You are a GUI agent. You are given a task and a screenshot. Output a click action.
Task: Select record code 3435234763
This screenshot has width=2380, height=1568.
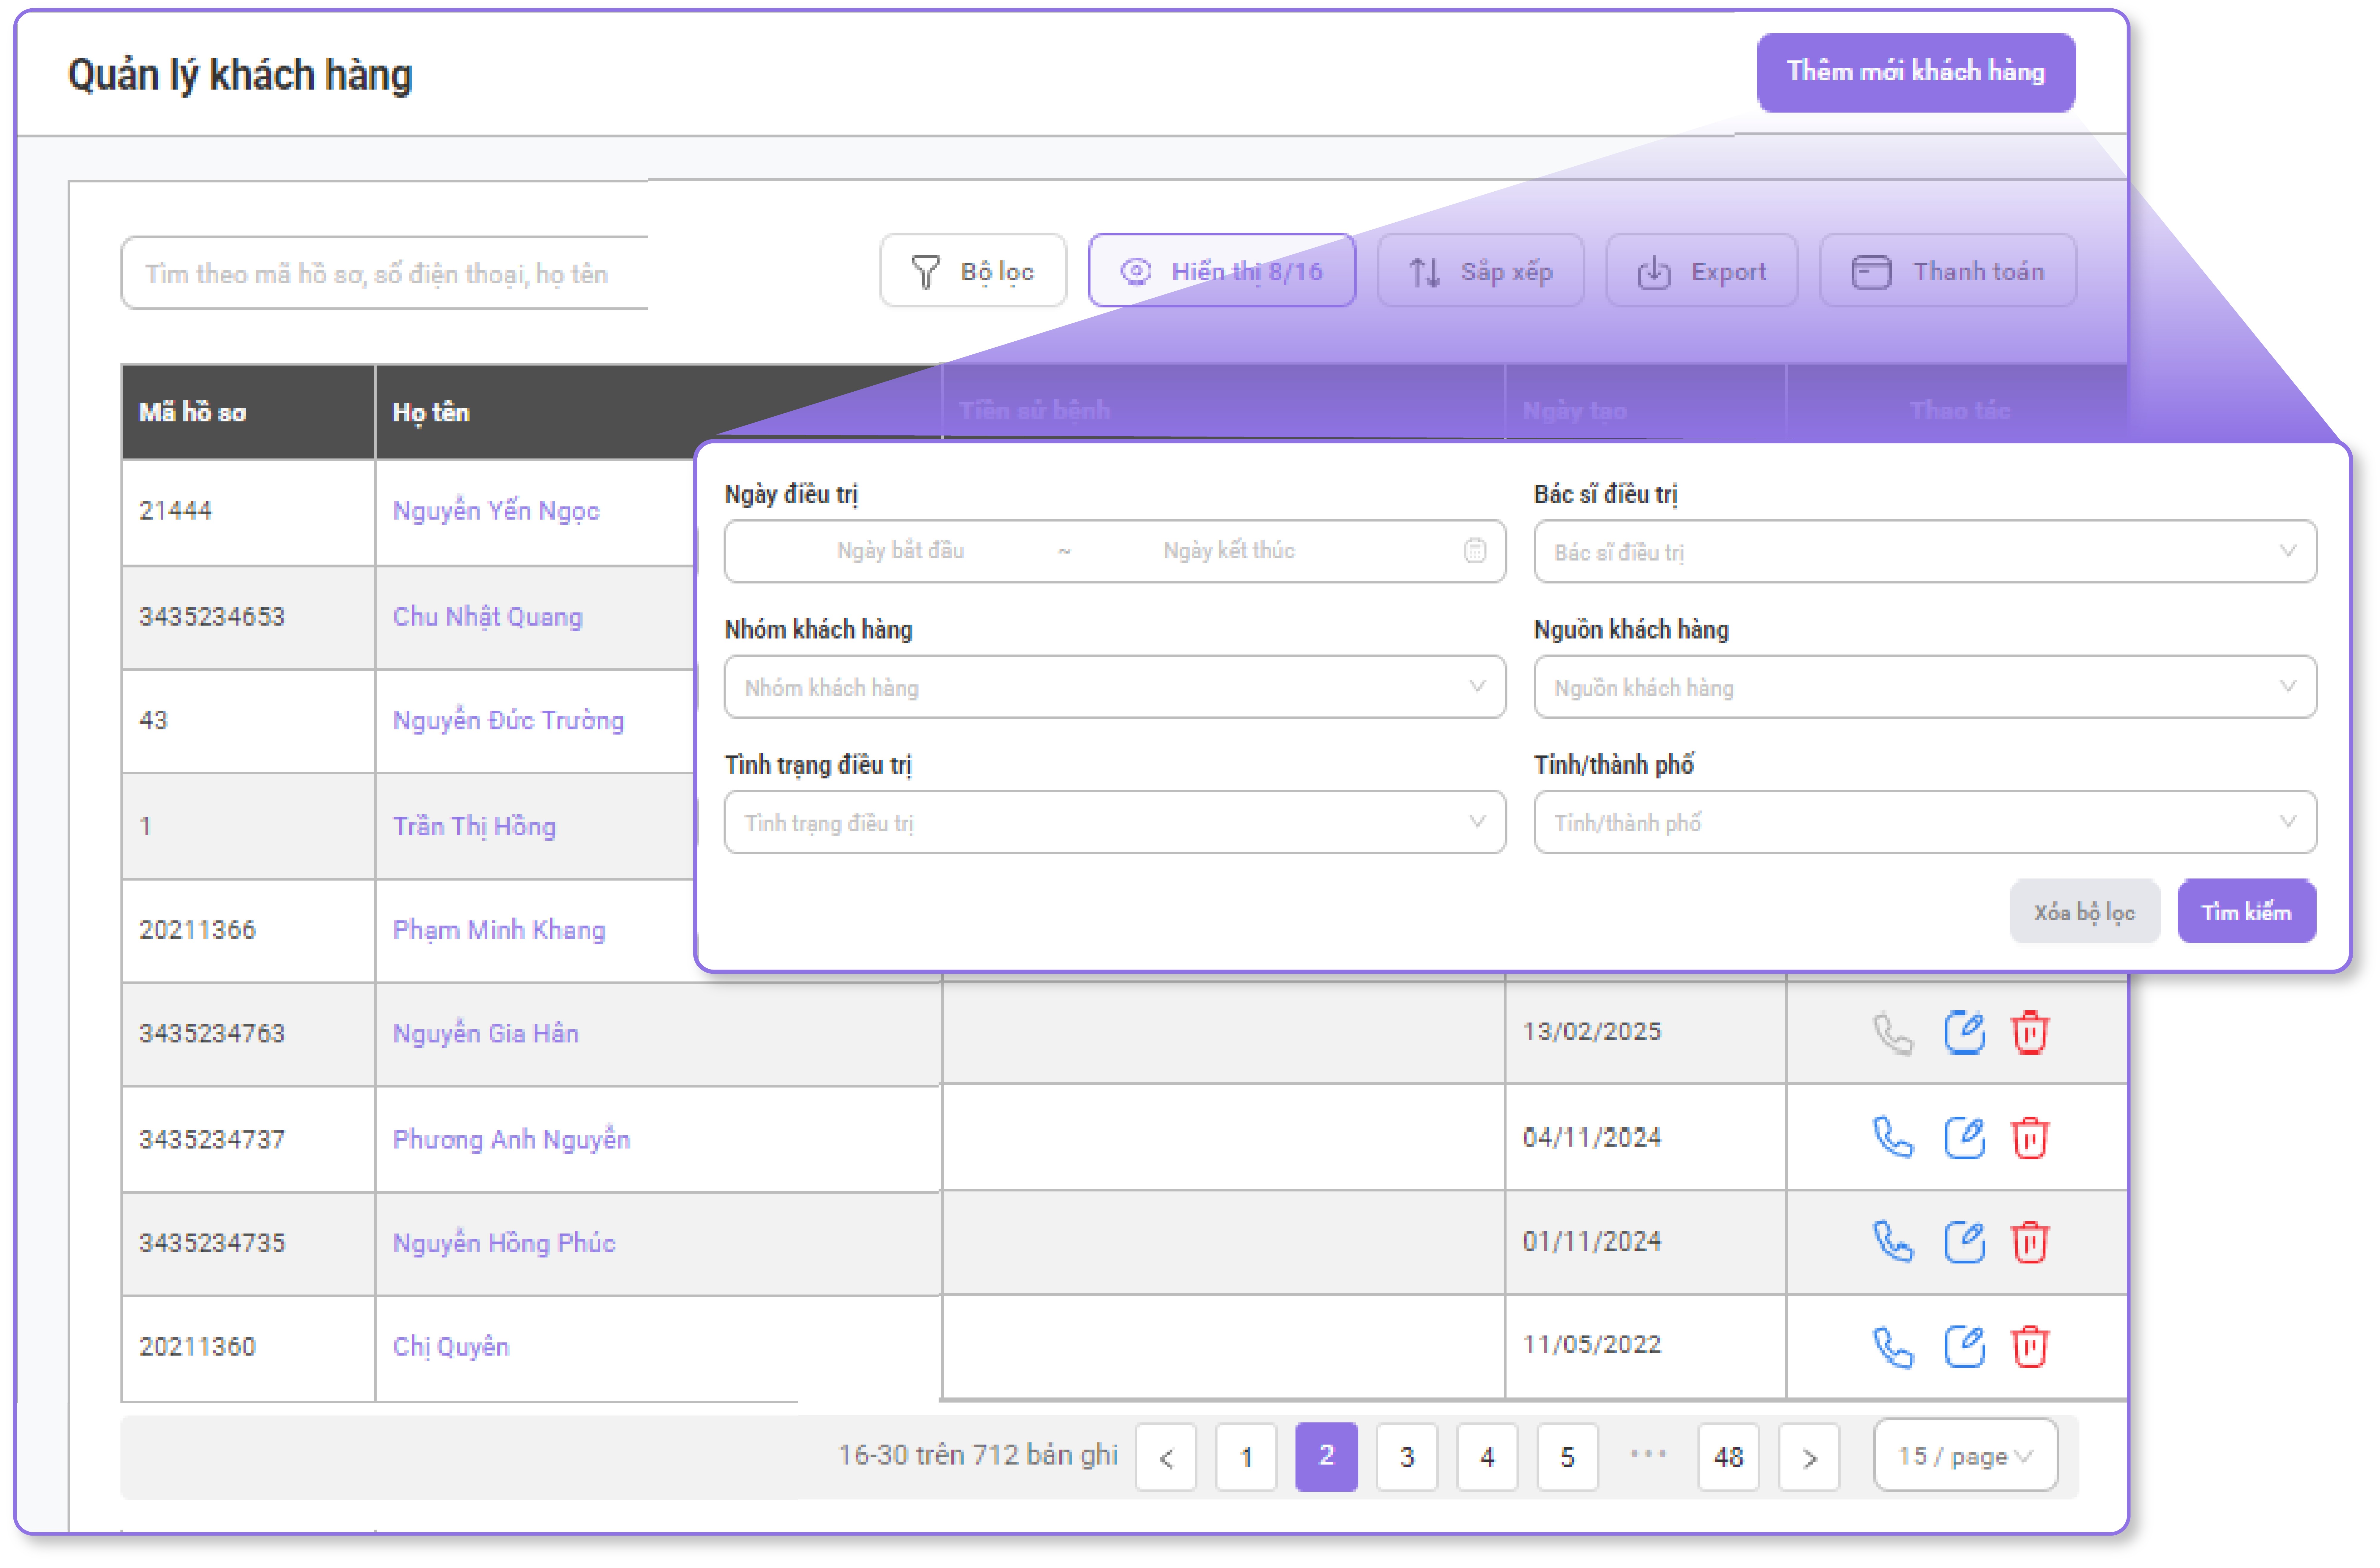click(212, 1033)
